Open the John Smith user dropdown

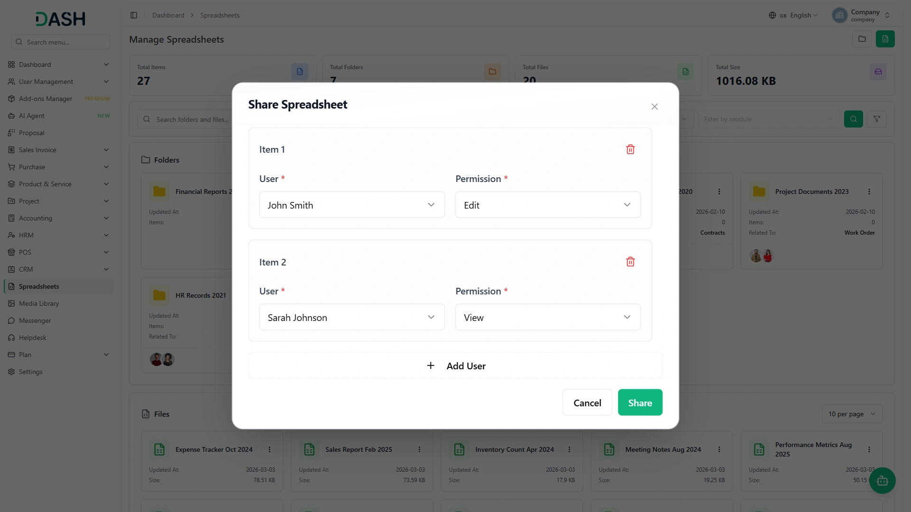click(352, 205)
